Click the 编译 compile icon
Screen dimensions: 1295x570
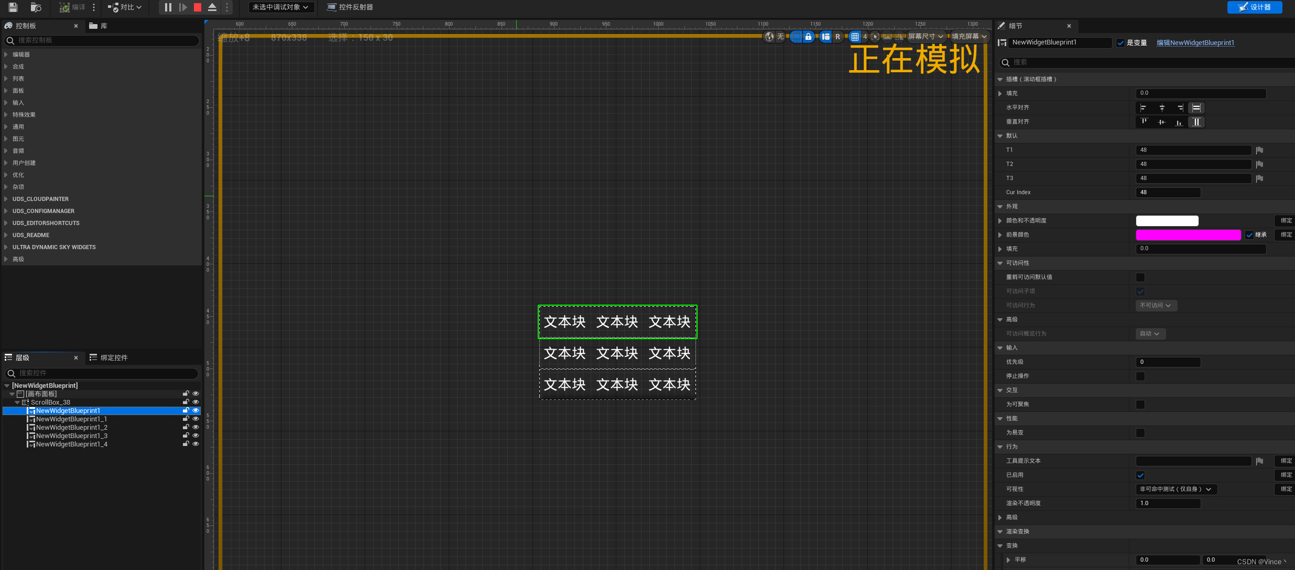64,7
